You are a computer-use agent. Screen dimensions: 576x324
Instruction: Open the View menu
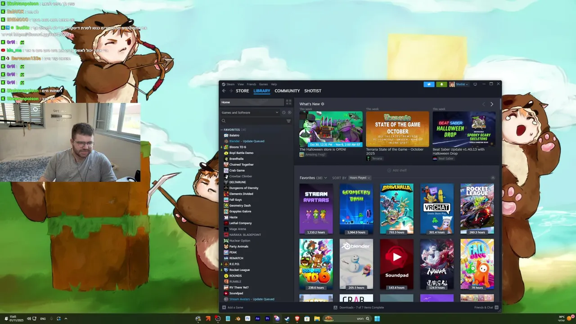point(241,84)
